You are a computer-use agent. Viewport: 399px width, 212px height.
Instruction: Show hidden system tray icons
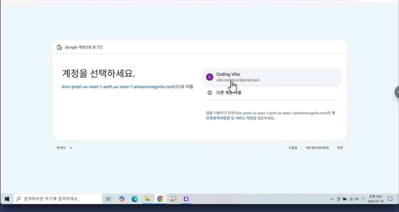(x=332, y=199)
